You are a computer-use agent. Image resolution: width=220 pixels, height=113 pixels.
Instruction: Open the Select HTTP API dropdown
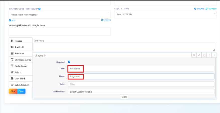[x=166, y=14]
